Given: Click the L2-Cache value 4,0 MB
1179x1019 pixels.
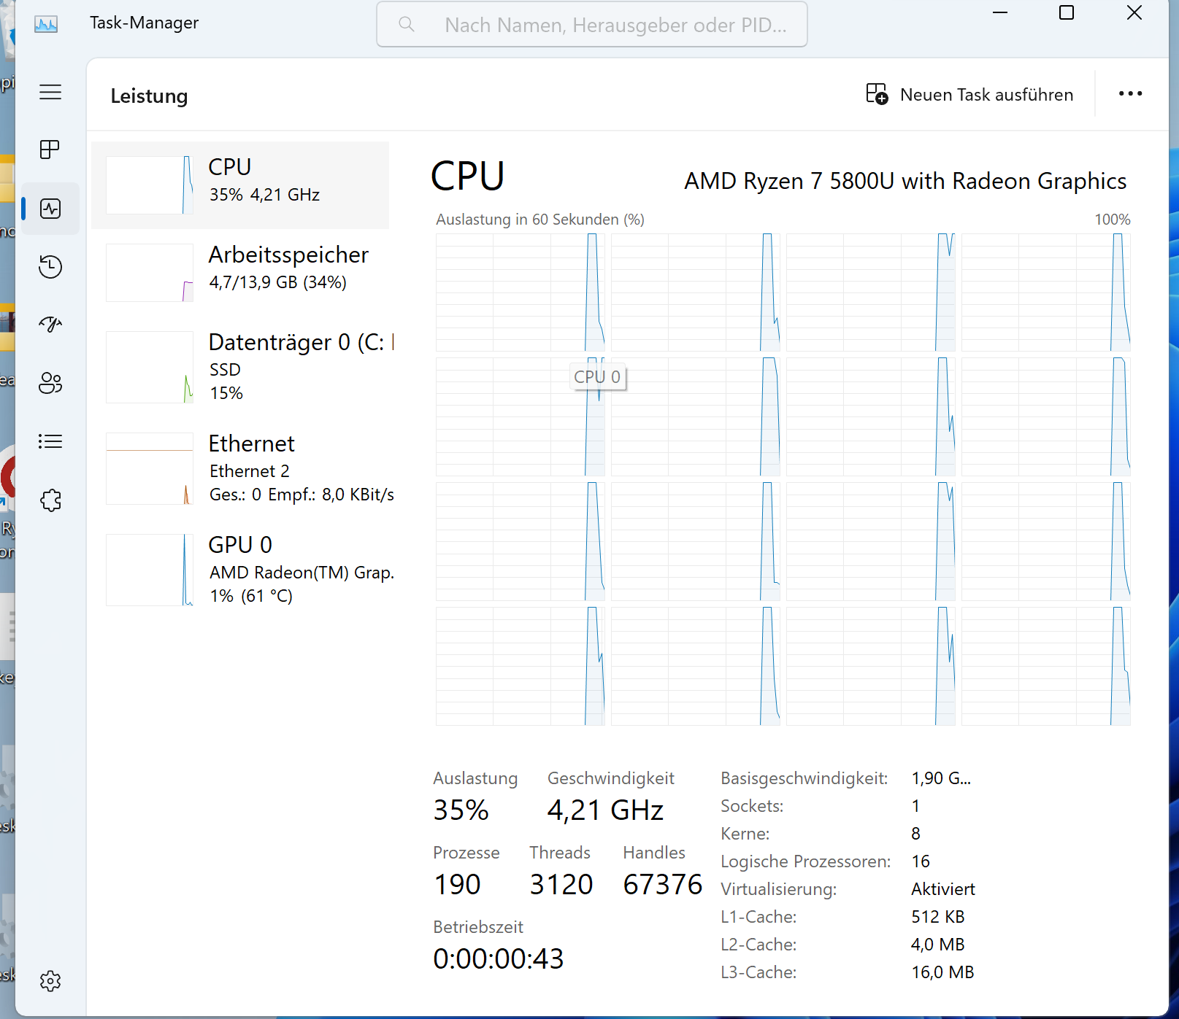Looking at the screenshot, I should point(938,945).
